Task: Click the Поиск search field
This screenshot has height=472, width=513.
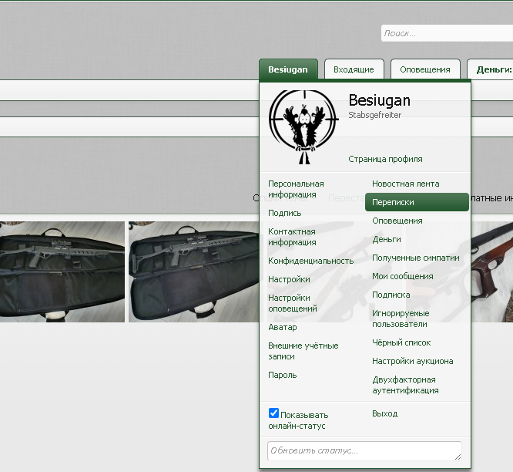Action: pyautogui.click(x=447, y=33)
